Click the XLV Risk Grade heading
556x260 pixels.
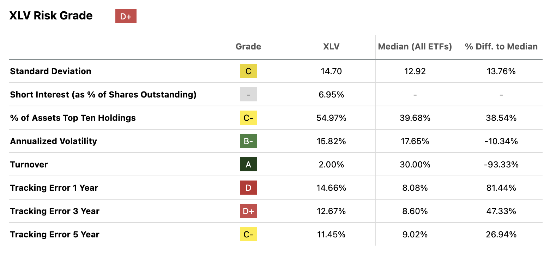click(51, 16)
